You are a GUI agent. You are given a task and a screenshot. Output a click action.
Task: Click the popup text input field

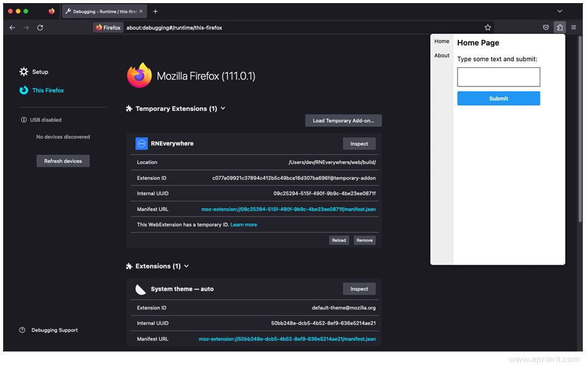point(498,77)
